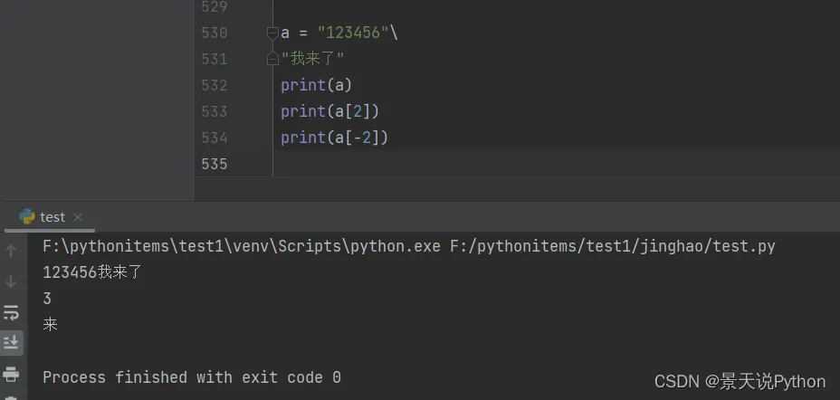Viewport: 840px width, 400px height.
Task: Select the test run tab
Action: [x=52, y=217]
